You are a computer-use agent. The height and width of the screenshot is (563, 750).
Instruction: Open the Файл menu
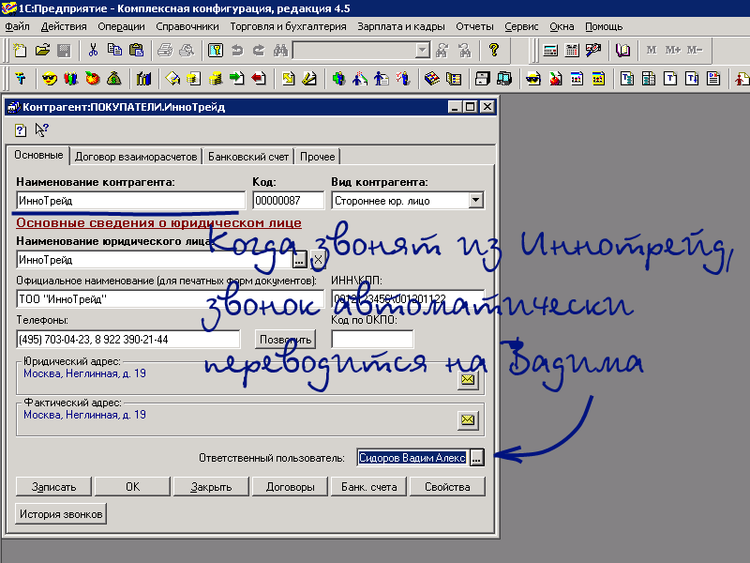[x=18, y=26]
